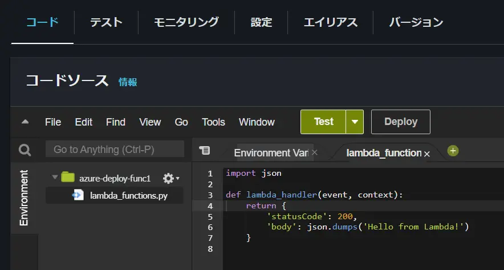The width and height of the screenshot is (504, 270).
Task: Open the file tree gear settings menu
Action: (x=170, y=178)
